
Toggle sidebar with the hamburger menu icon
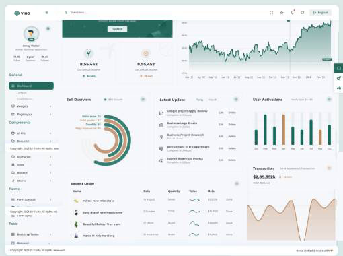click(47, 13)
